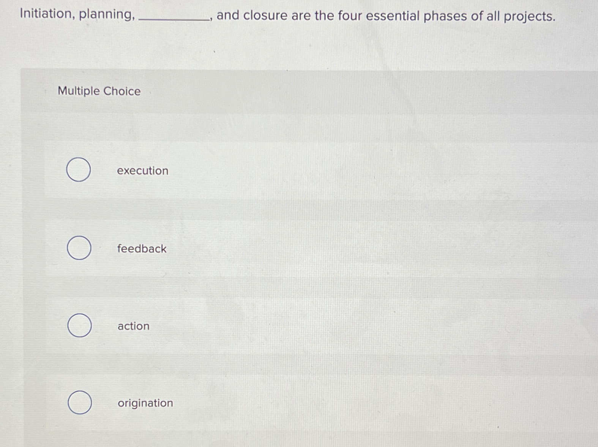Choose execution as the correct phase
Viewport: 598px width, 447px height.
(x=142, y=171)
